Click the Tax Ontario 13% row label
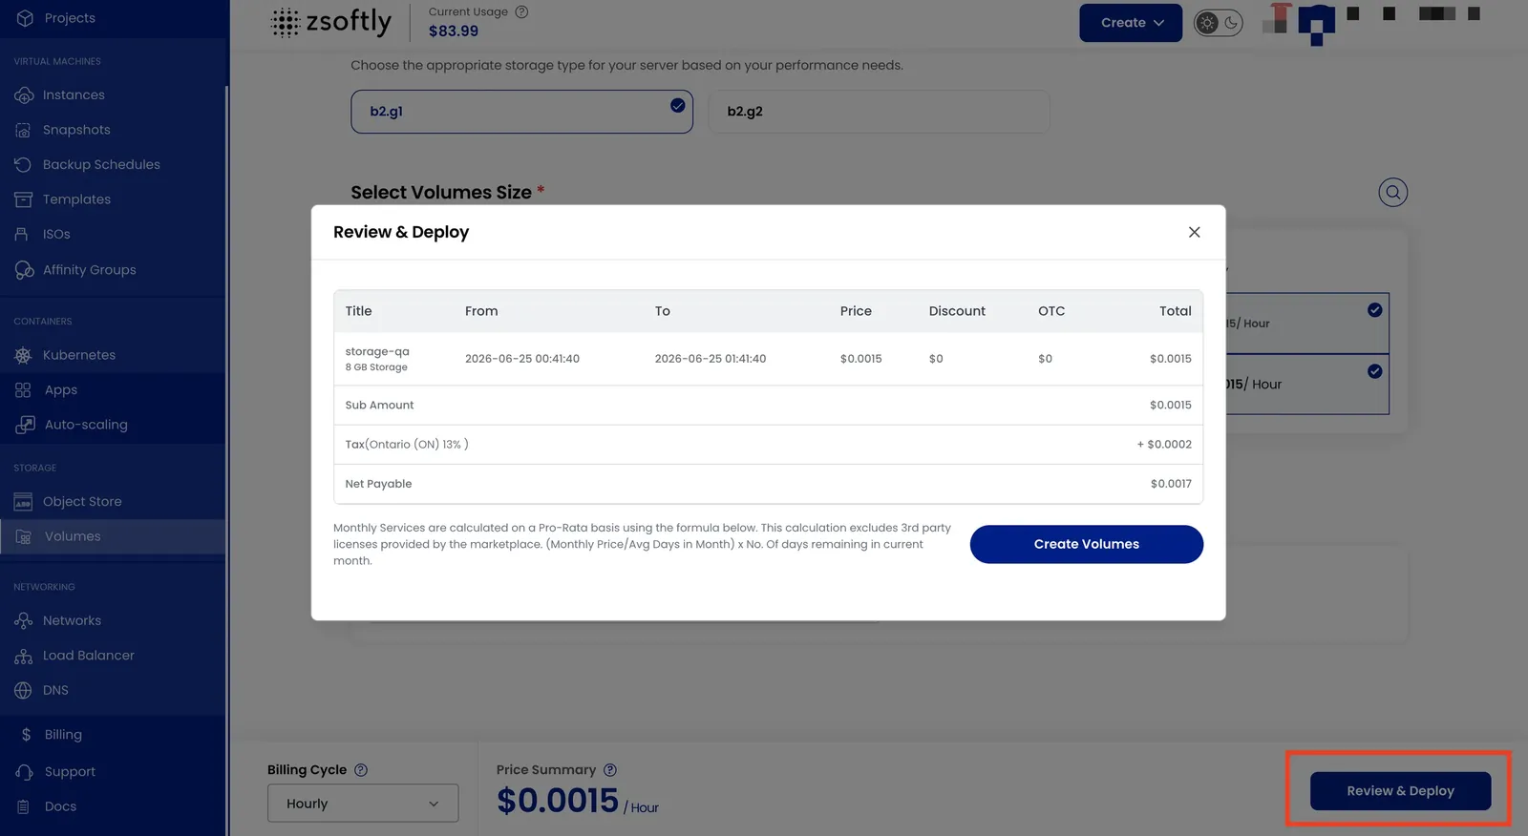1528x836 pixels. point(407,445)
